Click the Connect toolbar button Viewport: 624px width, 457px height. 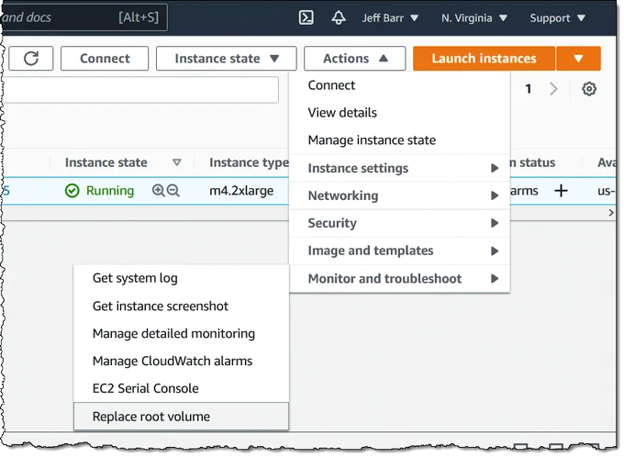(x=105, y=59)
